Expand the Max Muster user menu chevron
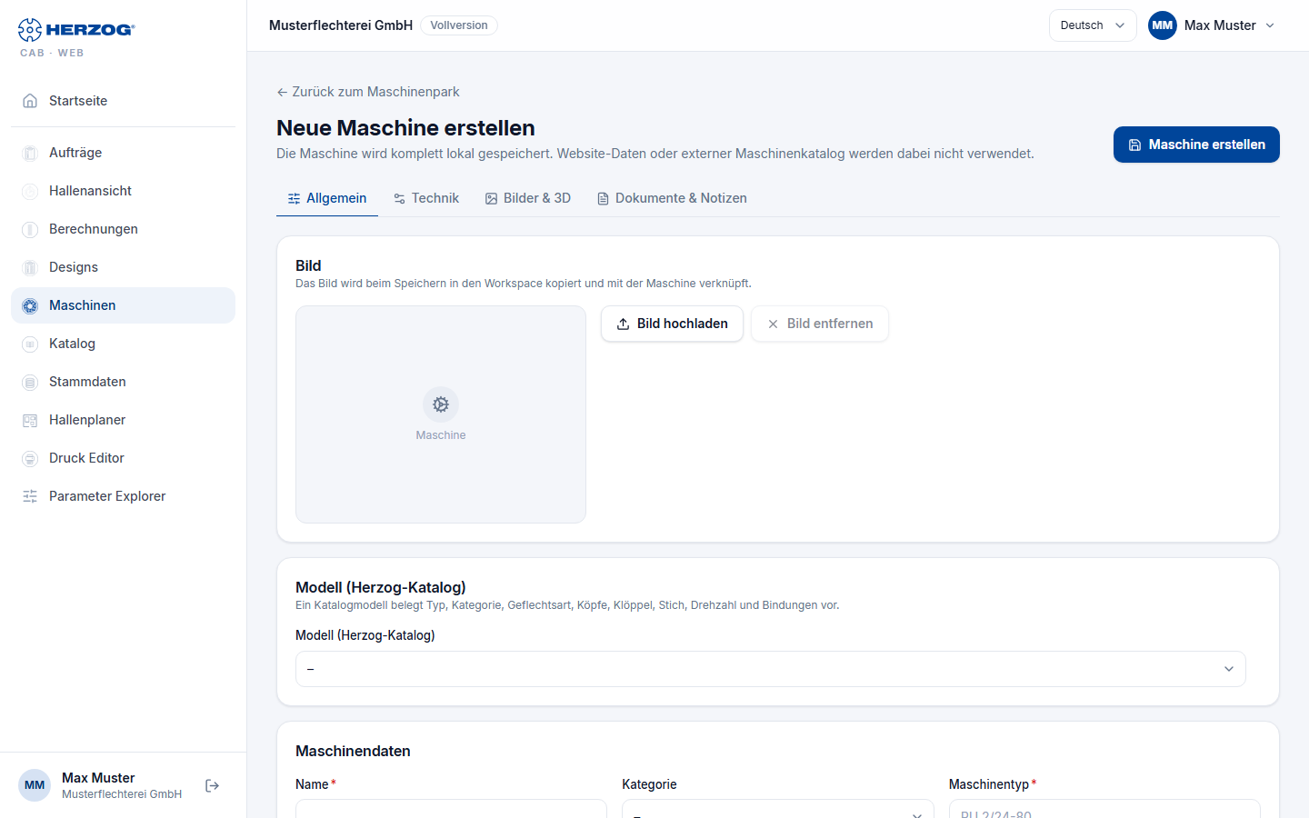This screenshot has height=818, width=1309. point(1270,25)
